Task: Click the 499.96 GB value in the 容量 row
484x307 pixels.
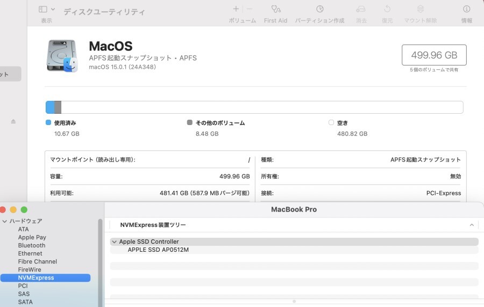Action: click(234, 176)
